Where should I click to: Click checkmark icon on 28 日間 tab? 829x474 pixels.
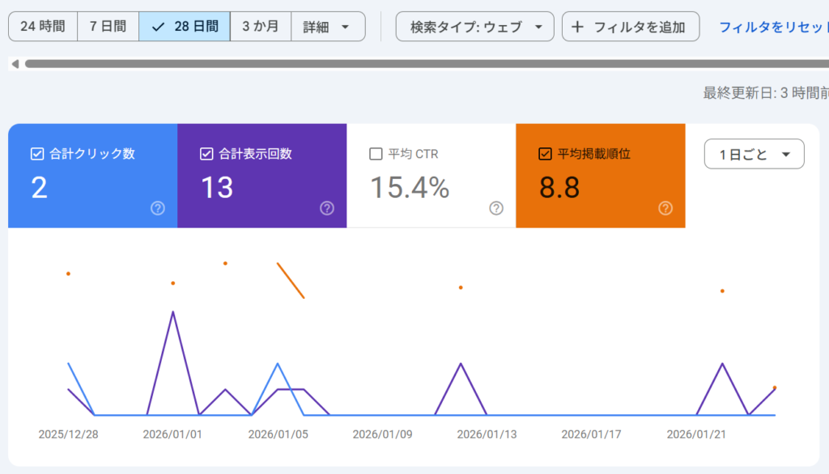tap(158, 27)
